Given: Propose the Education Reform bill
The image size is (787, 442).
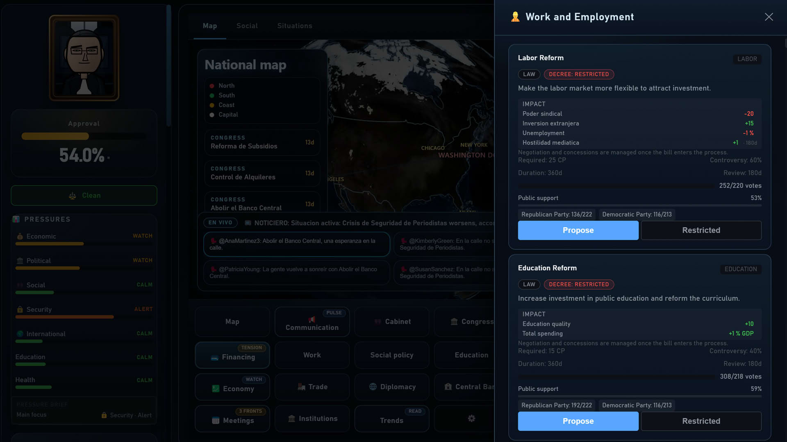Looking at the screenshot, I should pos(578,421).
